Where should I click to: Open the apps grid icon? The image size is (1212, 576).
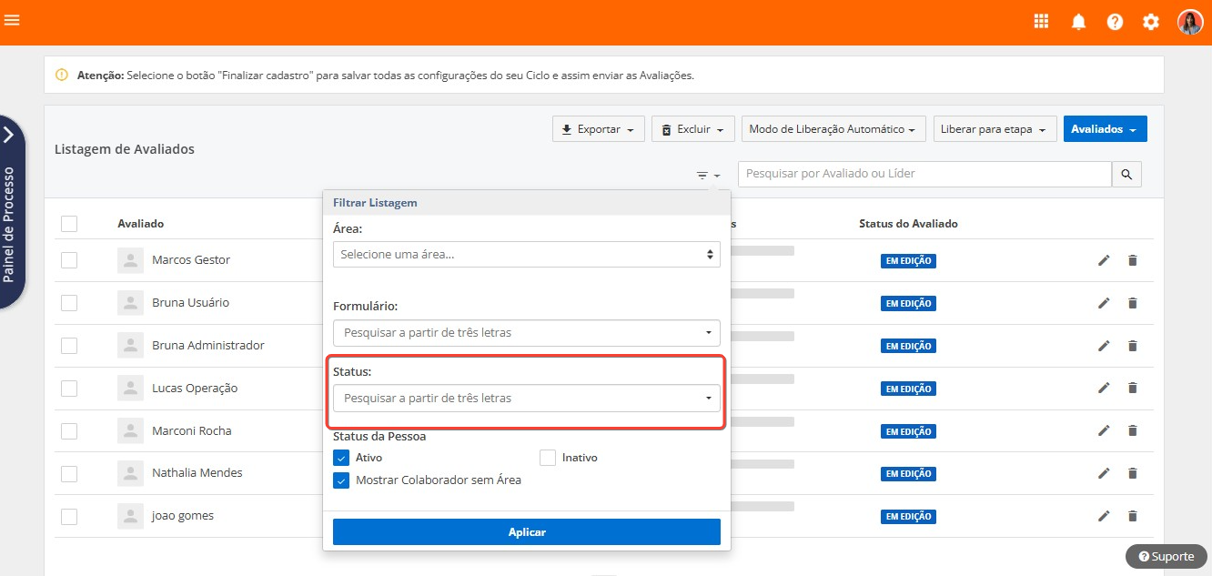click(1042, 22)
